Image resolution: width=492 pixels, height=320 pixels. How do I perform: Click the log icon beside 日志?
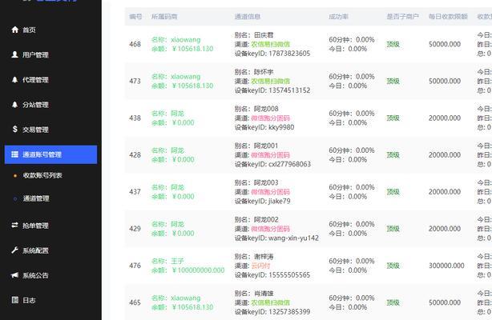coord(14,300)
